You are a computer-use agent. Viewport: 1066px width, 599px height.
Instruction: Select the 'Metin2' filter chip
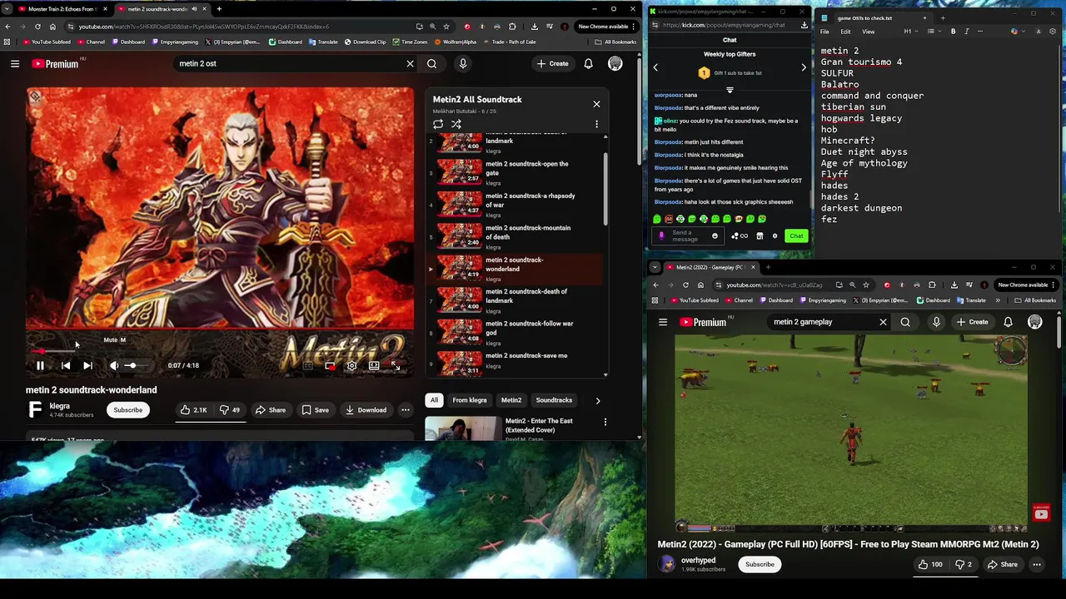[x=511, y=400]
